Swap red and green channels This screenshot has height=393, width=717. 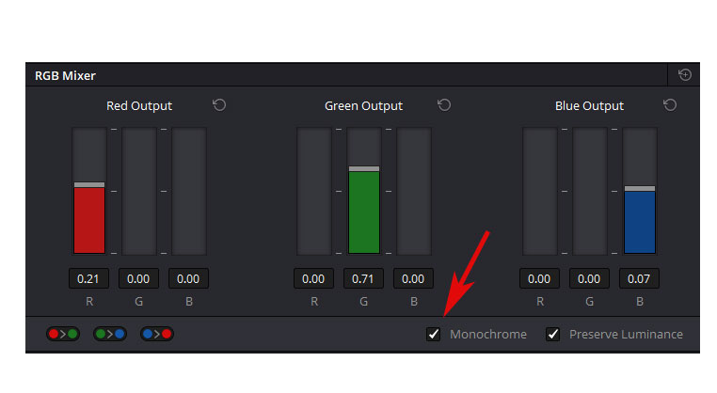click(x=63, y=334)
